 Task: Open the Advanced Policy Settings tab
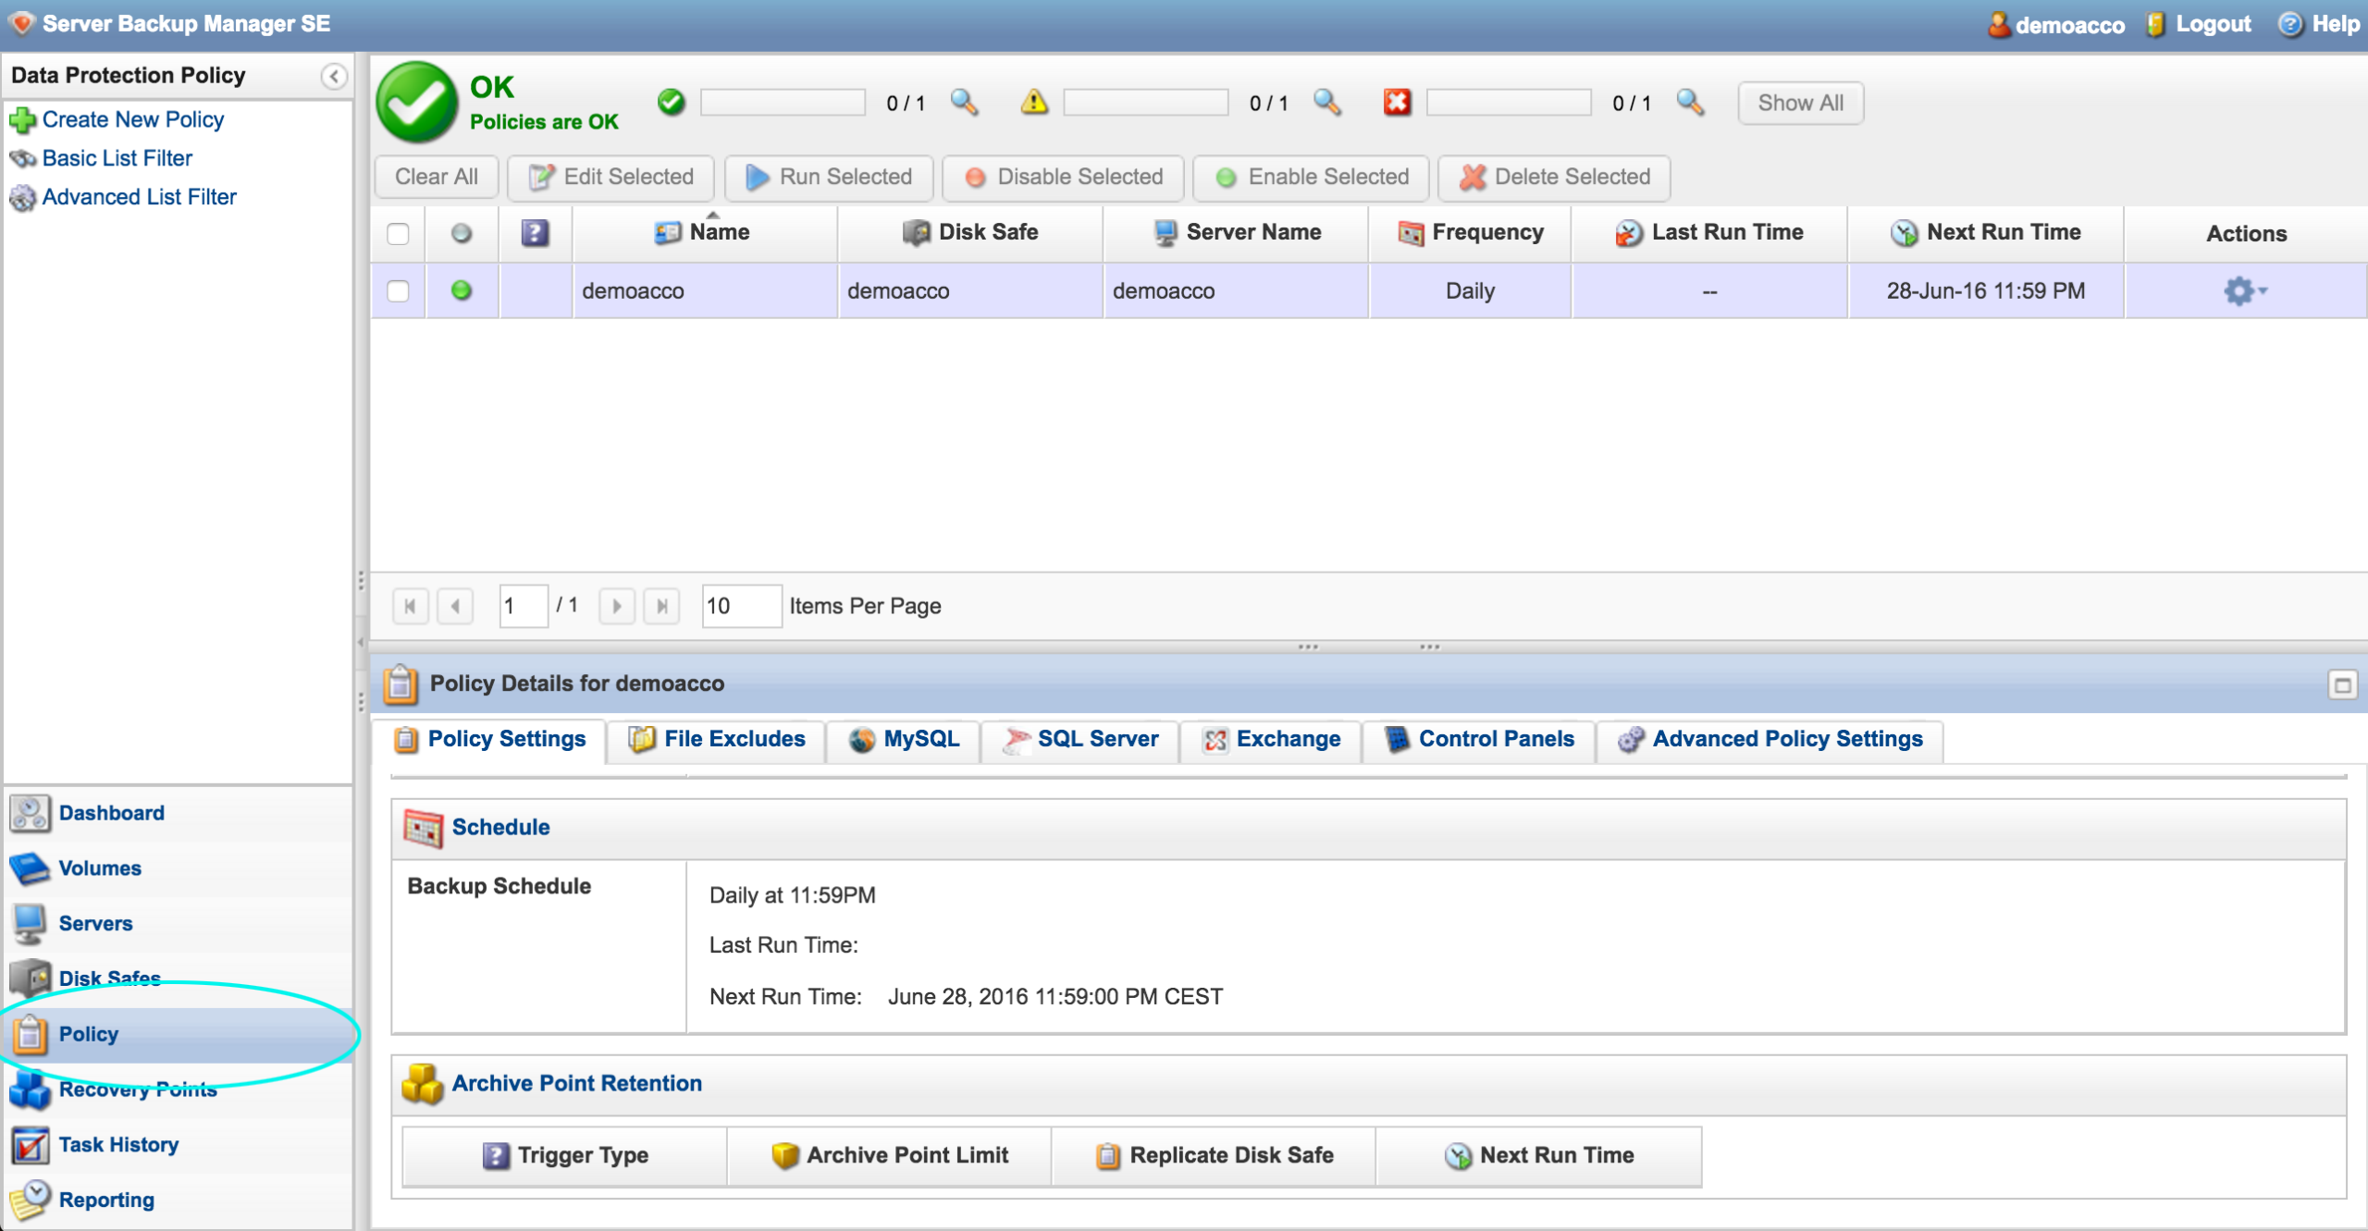[1770, 739]
